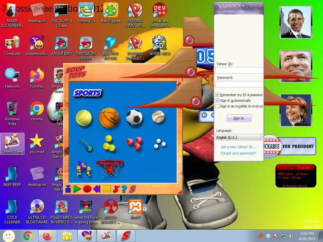
Task: Select the BEJEWED DELUXE desktop icon
Action: pyautogui.click(x=111, y=48)
